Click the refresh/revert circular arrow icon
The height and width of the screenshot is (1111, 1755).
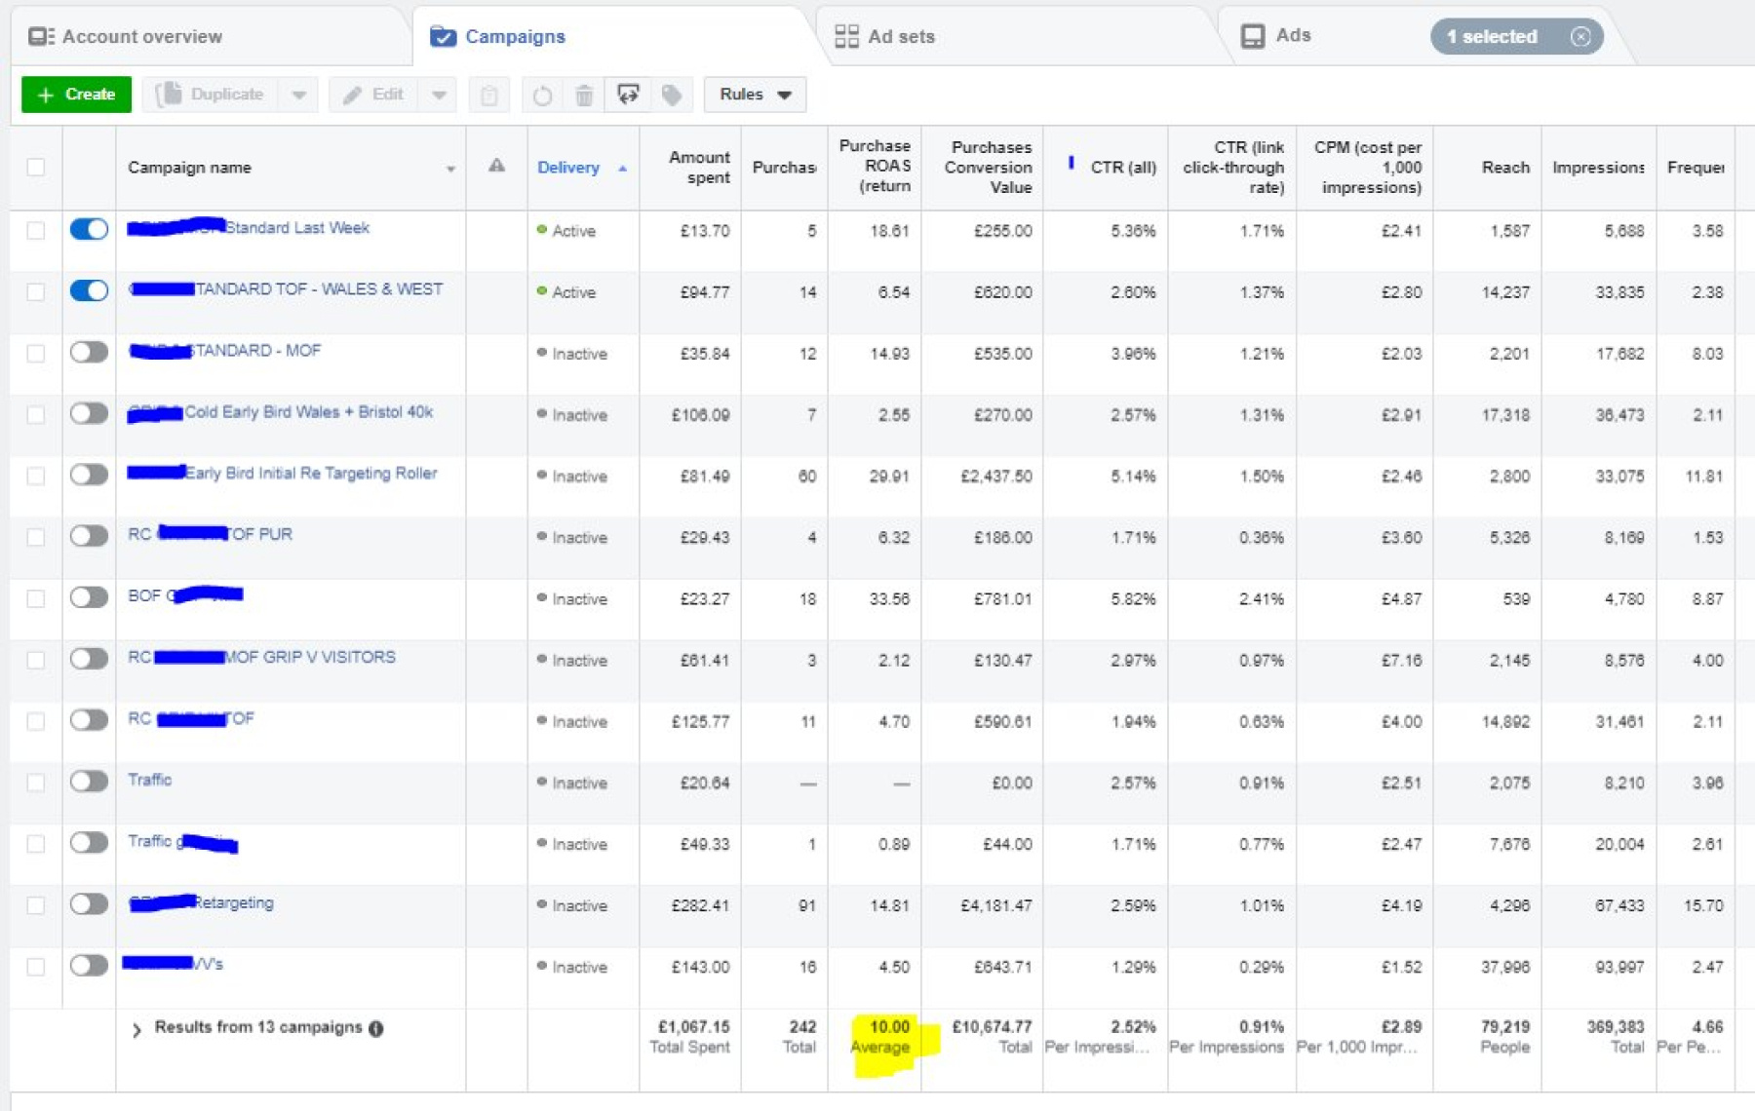tap(542, 95)
